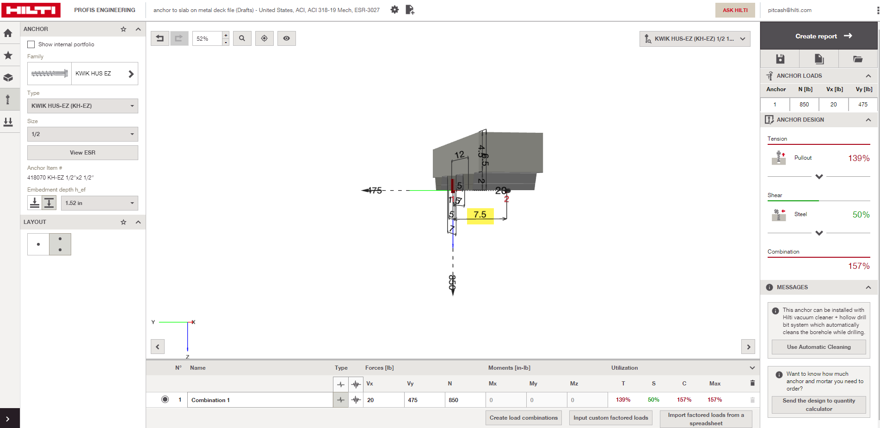Enable Show internal portfolio checkbox

coord(31,44)
